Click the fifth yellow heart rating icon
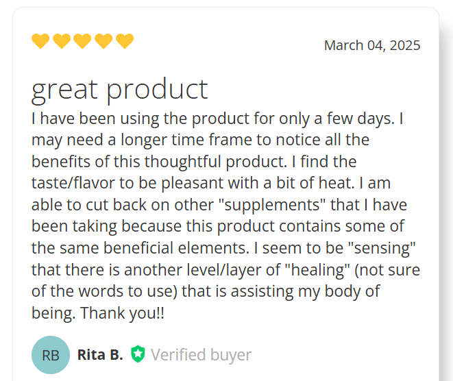Image resolution: width=453 pixels, height=381 pixels. 125,41
